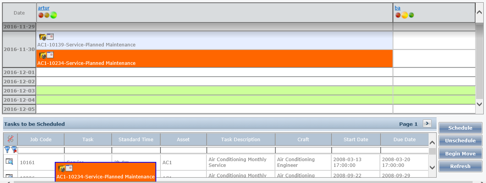
Task: Click calendar icon on AC1-10139 task
Action: pos(50,37)
